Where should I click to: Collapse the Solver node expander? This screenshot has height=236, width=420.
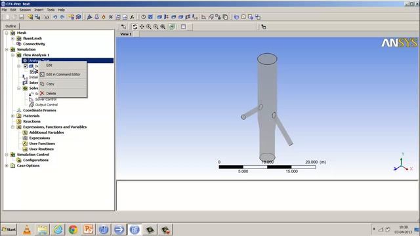(19, 88)
